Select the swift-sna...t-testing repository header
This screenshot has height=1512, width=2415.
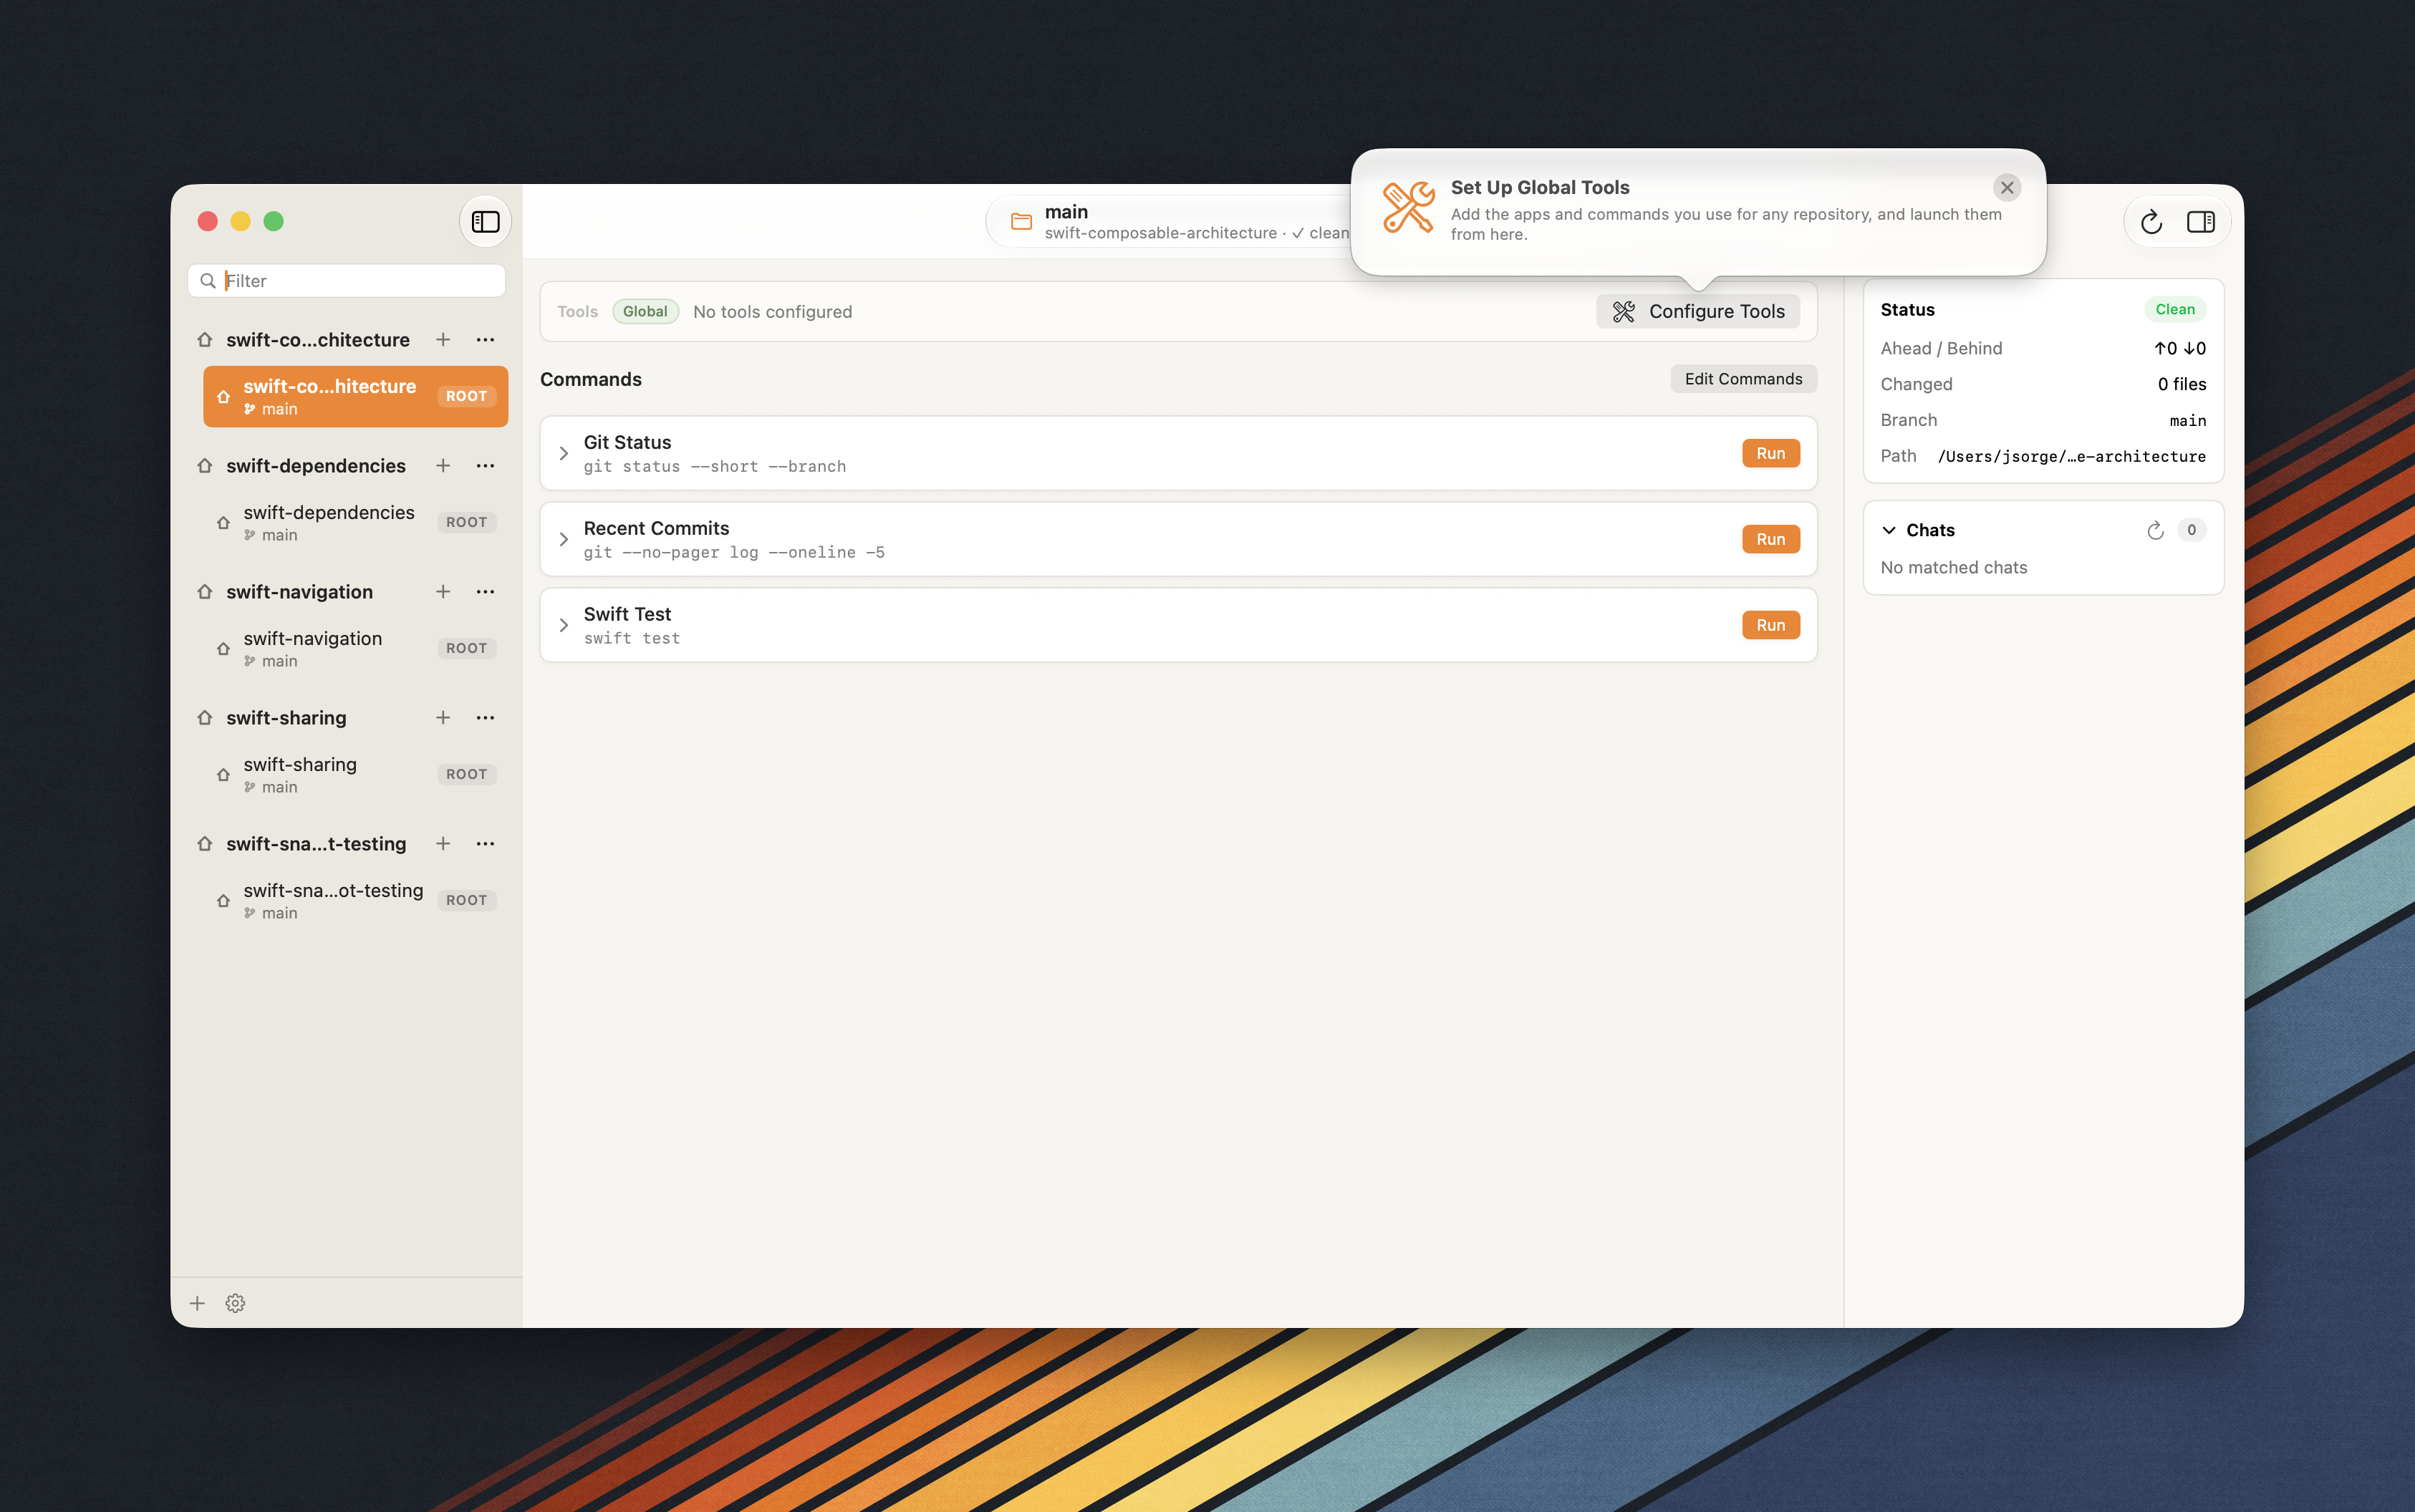pyautogui.click(x=316, y=844)
